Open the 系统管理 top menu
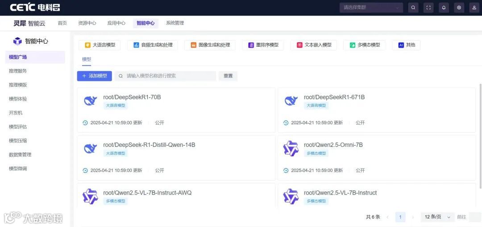 pos(175,23)
